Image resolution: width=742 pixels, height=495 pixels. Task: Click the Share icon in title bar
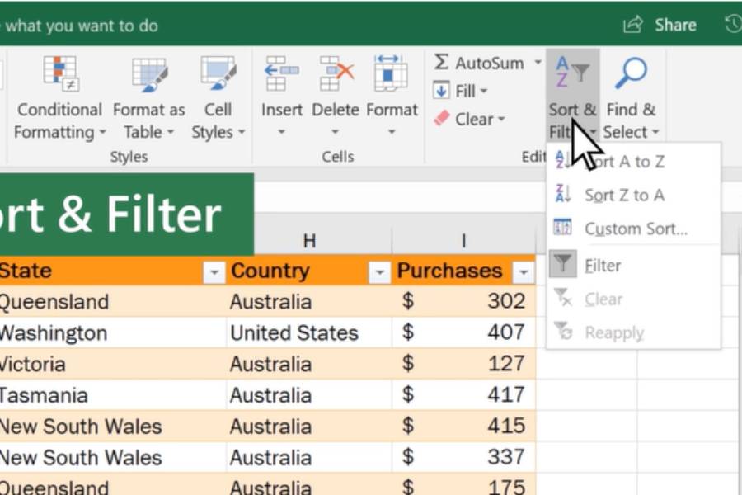click(x=632, y=24)
